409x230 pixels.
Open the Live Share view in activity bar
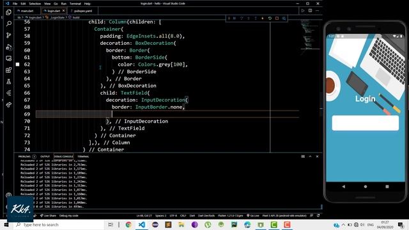8,105
